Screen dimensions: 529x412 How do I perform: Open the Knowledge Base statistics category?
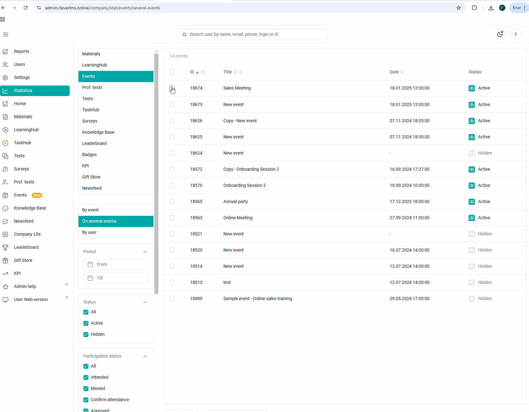pos(116,132)
